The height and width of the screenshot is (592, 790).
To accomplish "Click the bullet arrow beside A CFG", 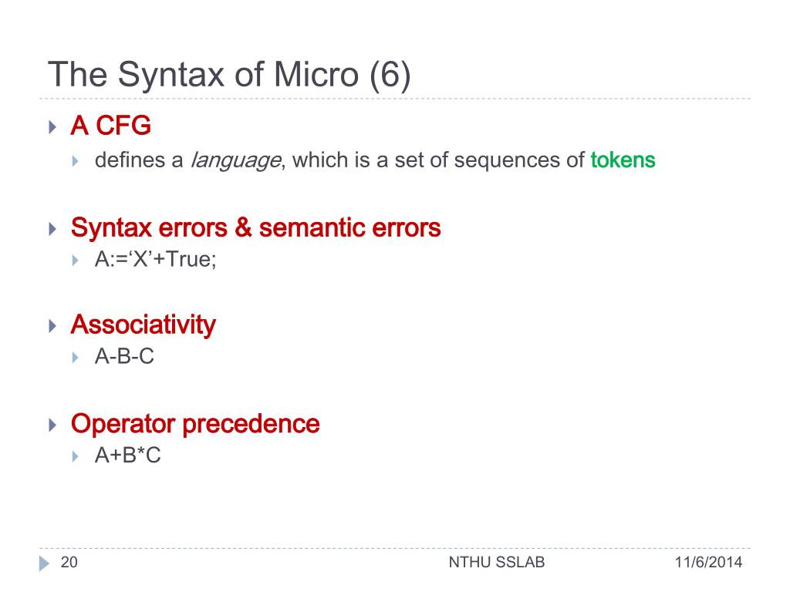I will (52, 127).
